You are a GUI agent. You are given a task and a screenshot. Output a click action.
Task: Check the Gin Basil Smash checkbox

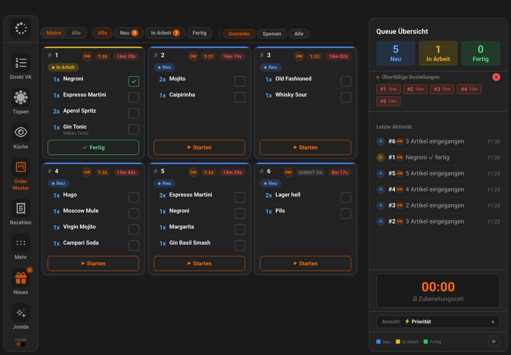[240, 245]
